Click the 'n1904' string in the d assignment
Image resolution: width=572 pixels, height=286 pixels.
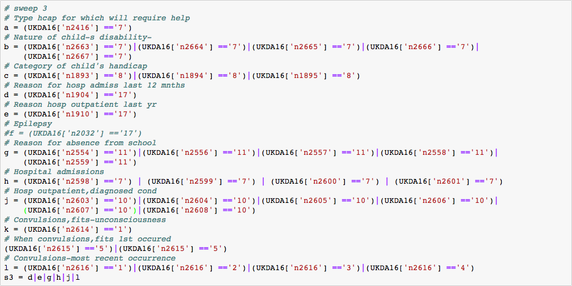point(73,94)
